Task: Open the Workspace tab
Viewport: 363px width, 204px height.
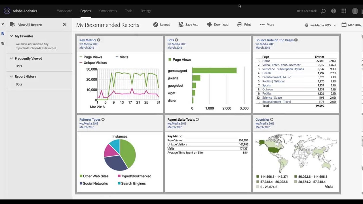Action: 64,11
